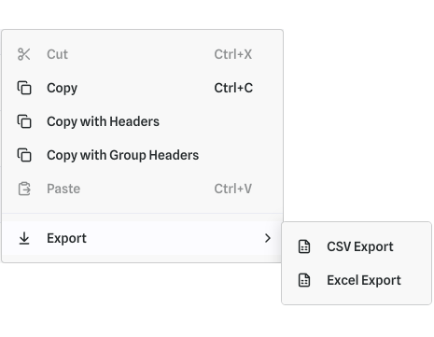Viewport: 434px width, 337px height.
Task: Choose Copy with Group Headers
Action: tap(143, 155)
